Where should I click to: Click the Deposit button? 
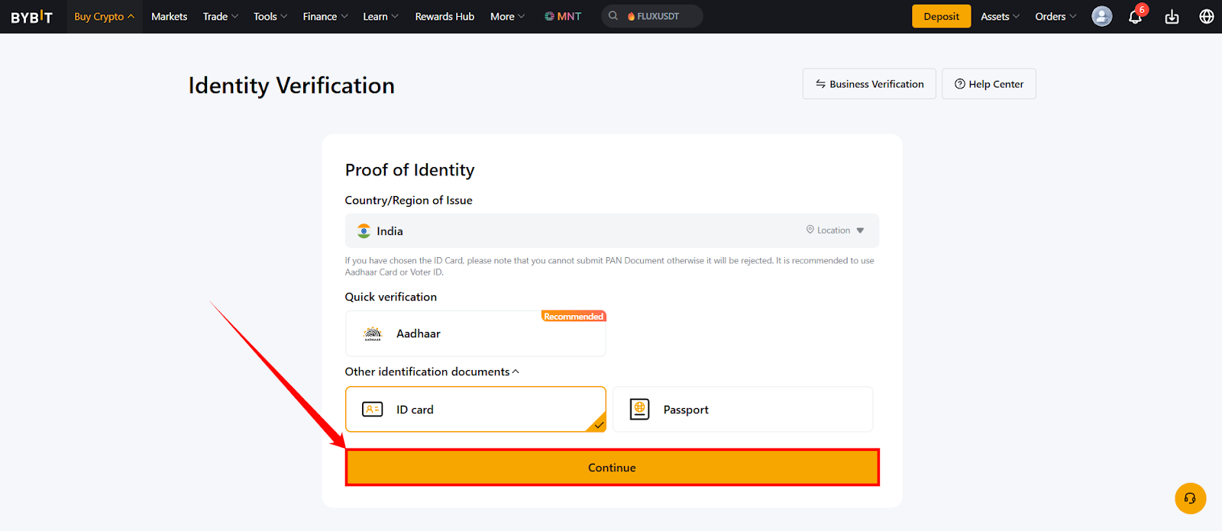(x=941, y=17)
